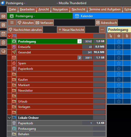
Task: Star the seventh message in the list
Action: (119, 74)
